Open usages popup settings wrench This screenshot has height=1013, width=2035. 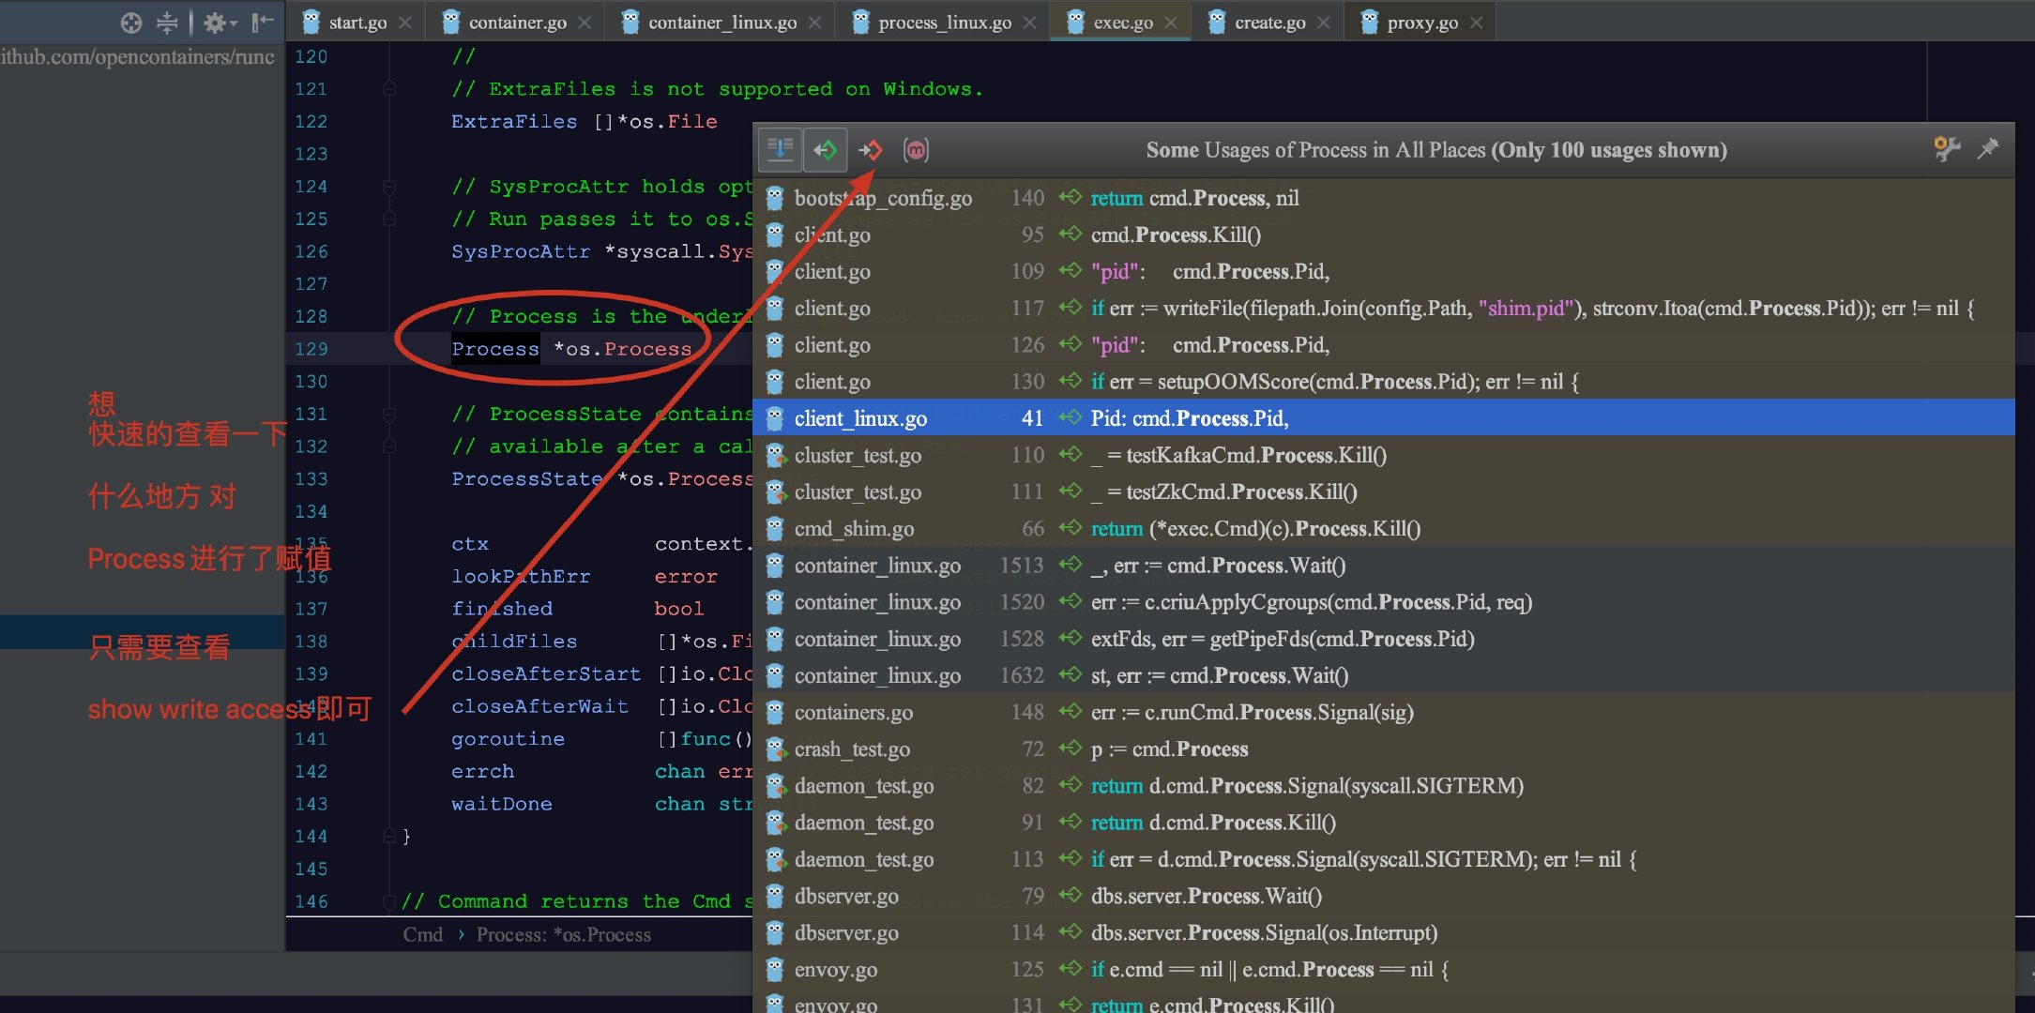coord(1947,149)
